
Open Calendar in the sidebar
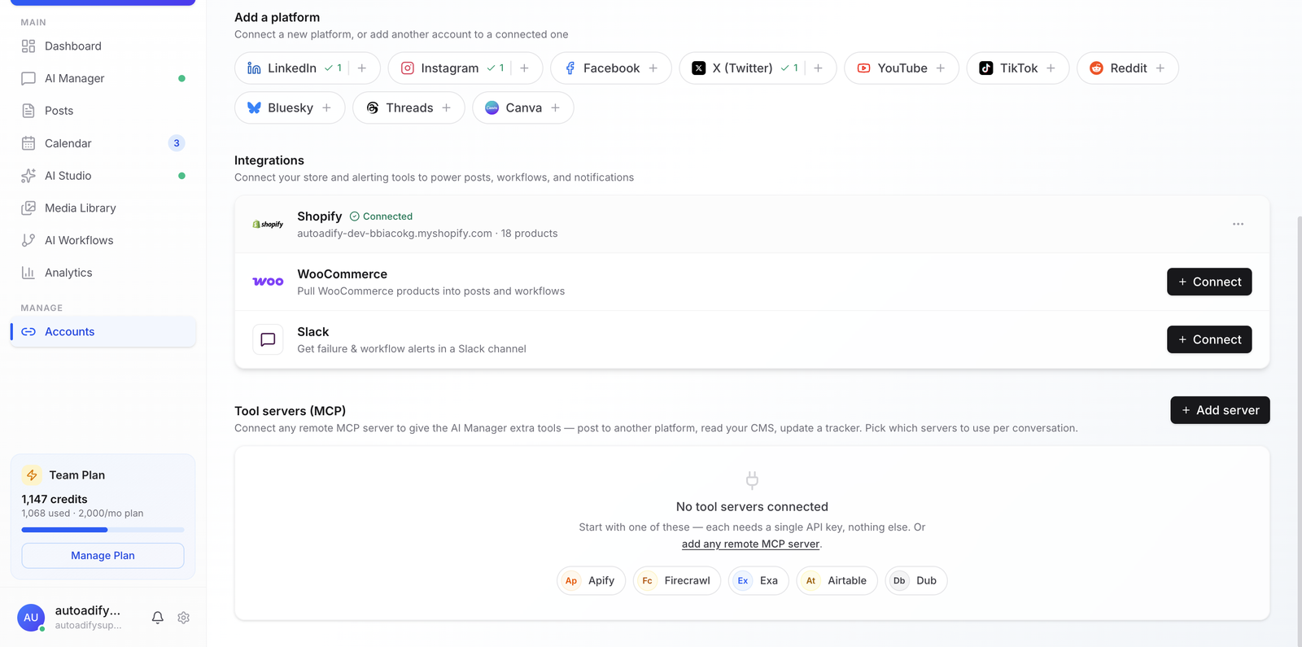103,143
